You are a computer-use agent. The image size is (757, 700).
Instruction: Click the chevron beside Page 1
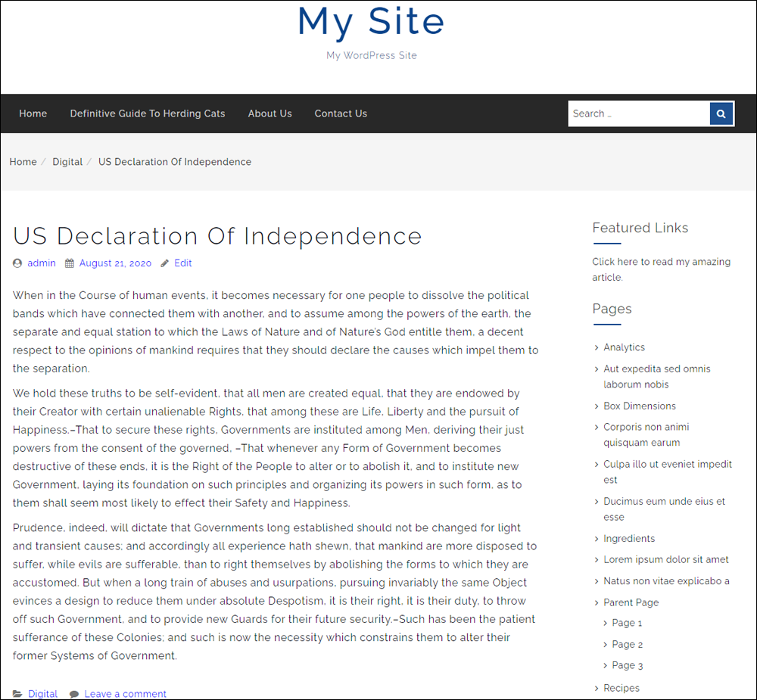click(x=606, y=624)
